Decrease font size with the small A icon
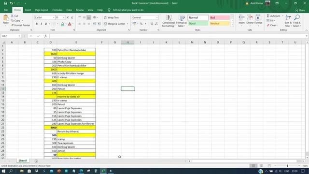This screenshot has width=309, height=174. pos(72,17)
